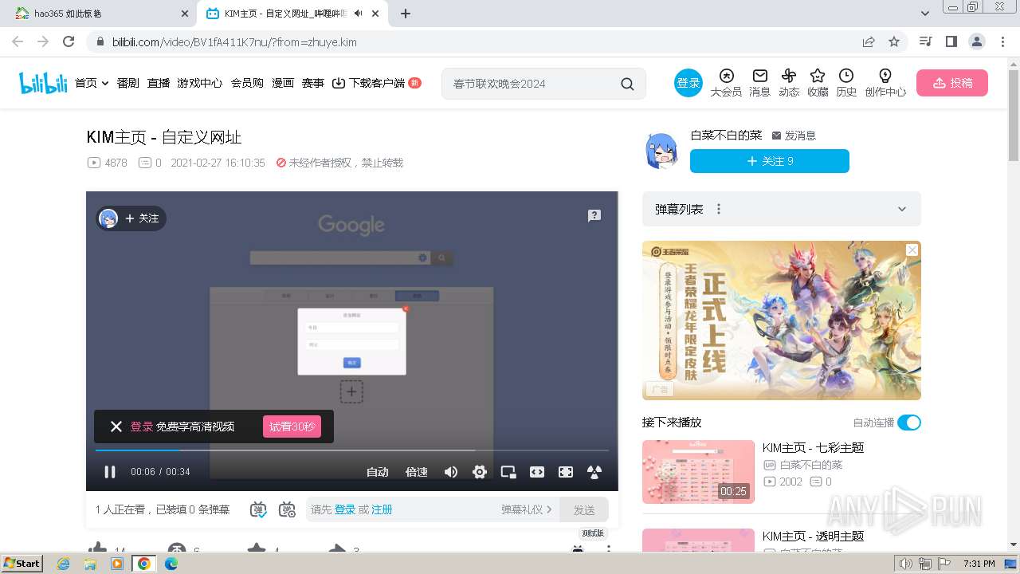Open the radiation-symbol player option

point(594,472)
